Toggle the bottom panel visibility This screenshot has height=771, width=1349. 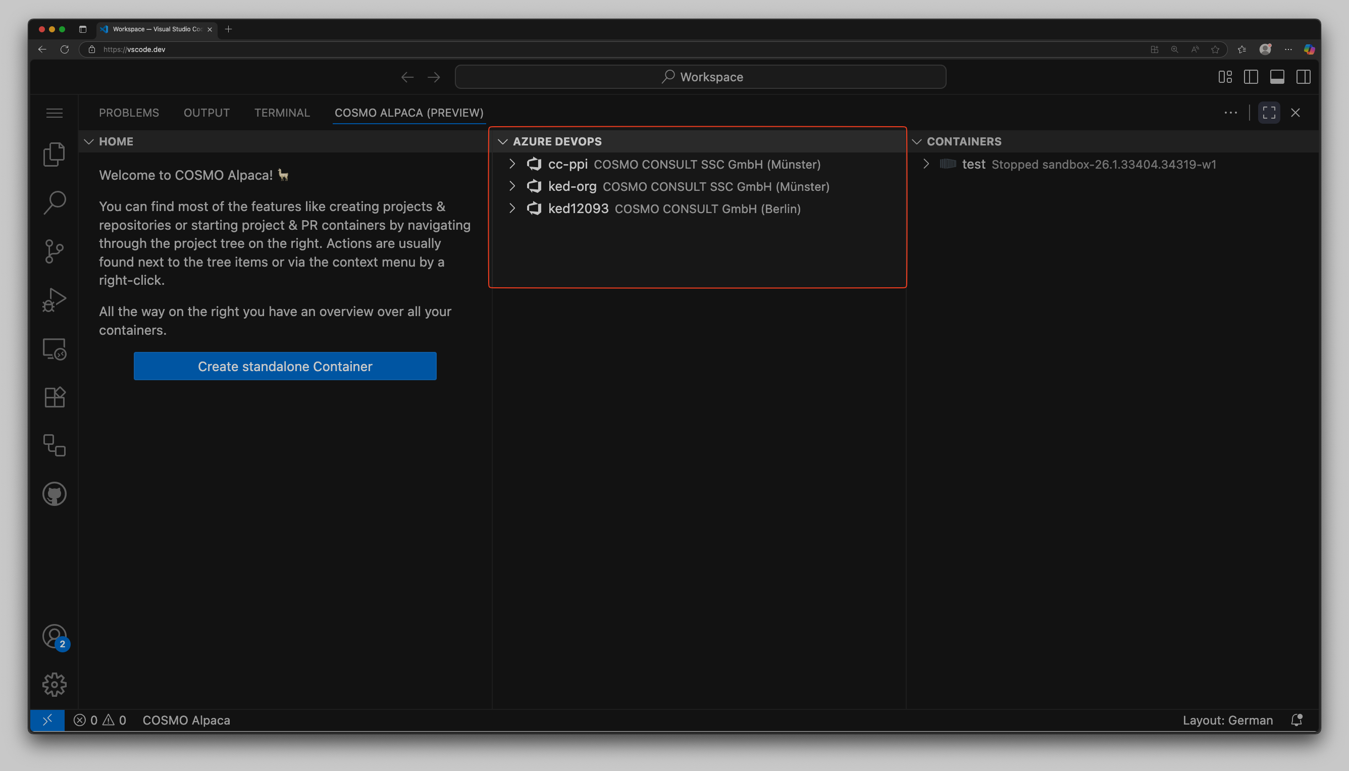(x=1277, y=77)
